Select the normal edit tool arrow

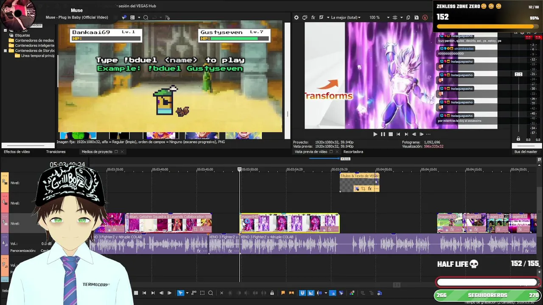pyautogui.click(x=180, y=293)
